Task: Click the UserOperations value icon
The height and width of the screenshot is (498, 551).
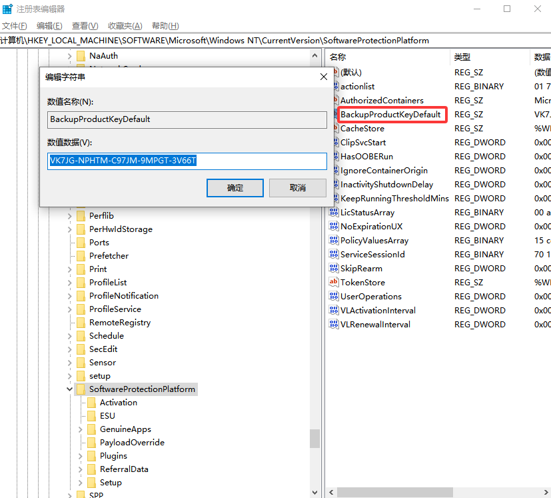Action: tap(334, 296)
